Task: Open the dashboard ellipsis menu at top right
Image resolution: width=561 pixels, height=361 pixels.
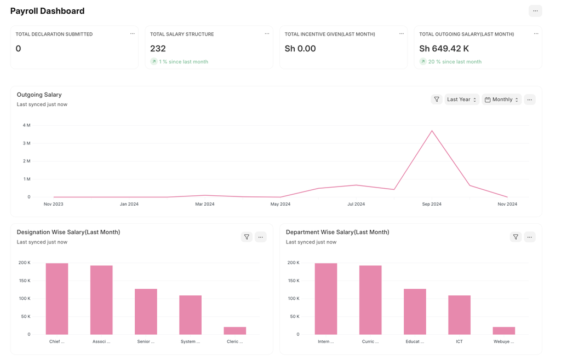Action: click(x=535, y=10)
